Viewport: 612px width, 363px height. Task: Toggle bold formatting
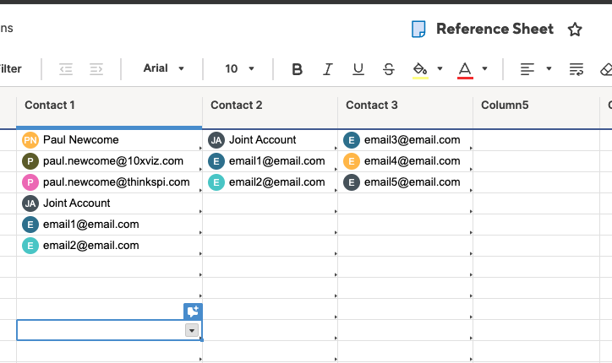coord(297,69)
